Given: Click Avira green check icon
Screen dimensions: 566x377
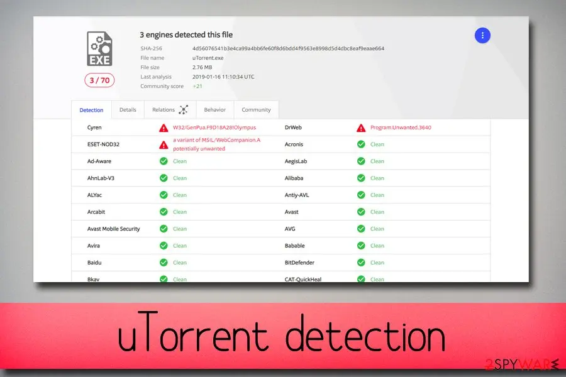Looking at the screenshot, I should click(x=164, y=246).
